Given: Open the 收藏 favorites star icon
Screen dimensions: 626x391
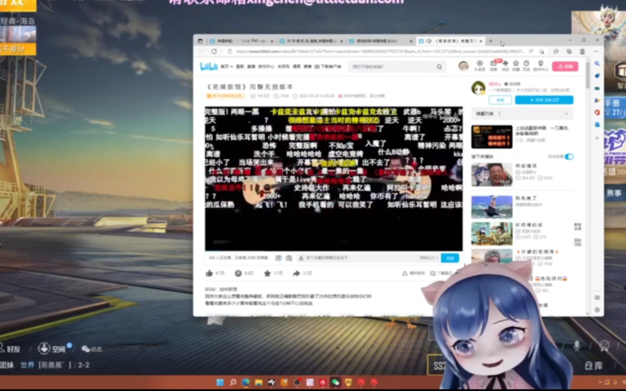Looking at the screenshot, I should 516,66.
